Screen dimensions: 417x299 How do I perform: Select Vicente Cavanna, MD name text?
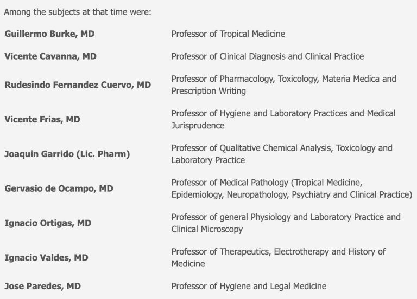(x=50, y=56)
